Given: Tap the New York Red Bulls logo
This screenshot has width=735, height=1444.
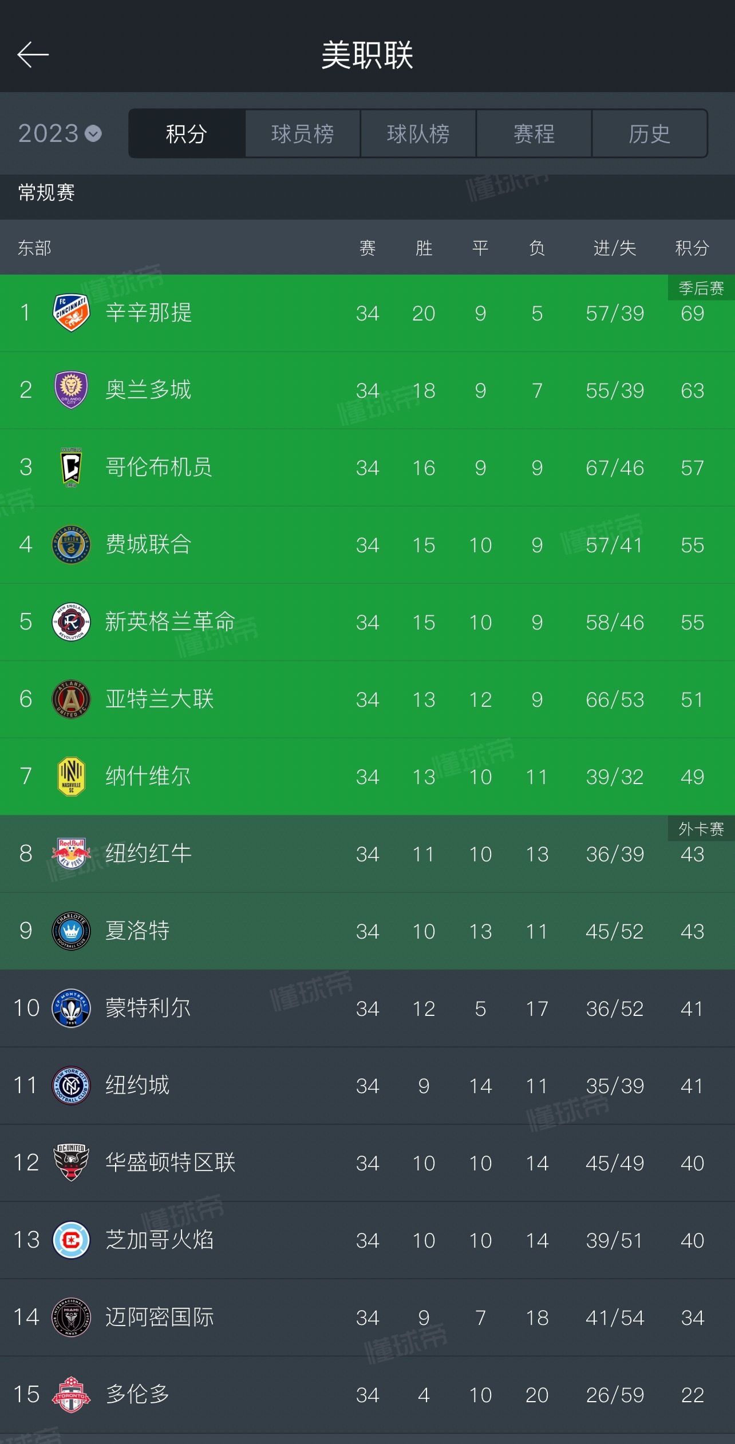Looking at the screenshot, I should [71, 853].
